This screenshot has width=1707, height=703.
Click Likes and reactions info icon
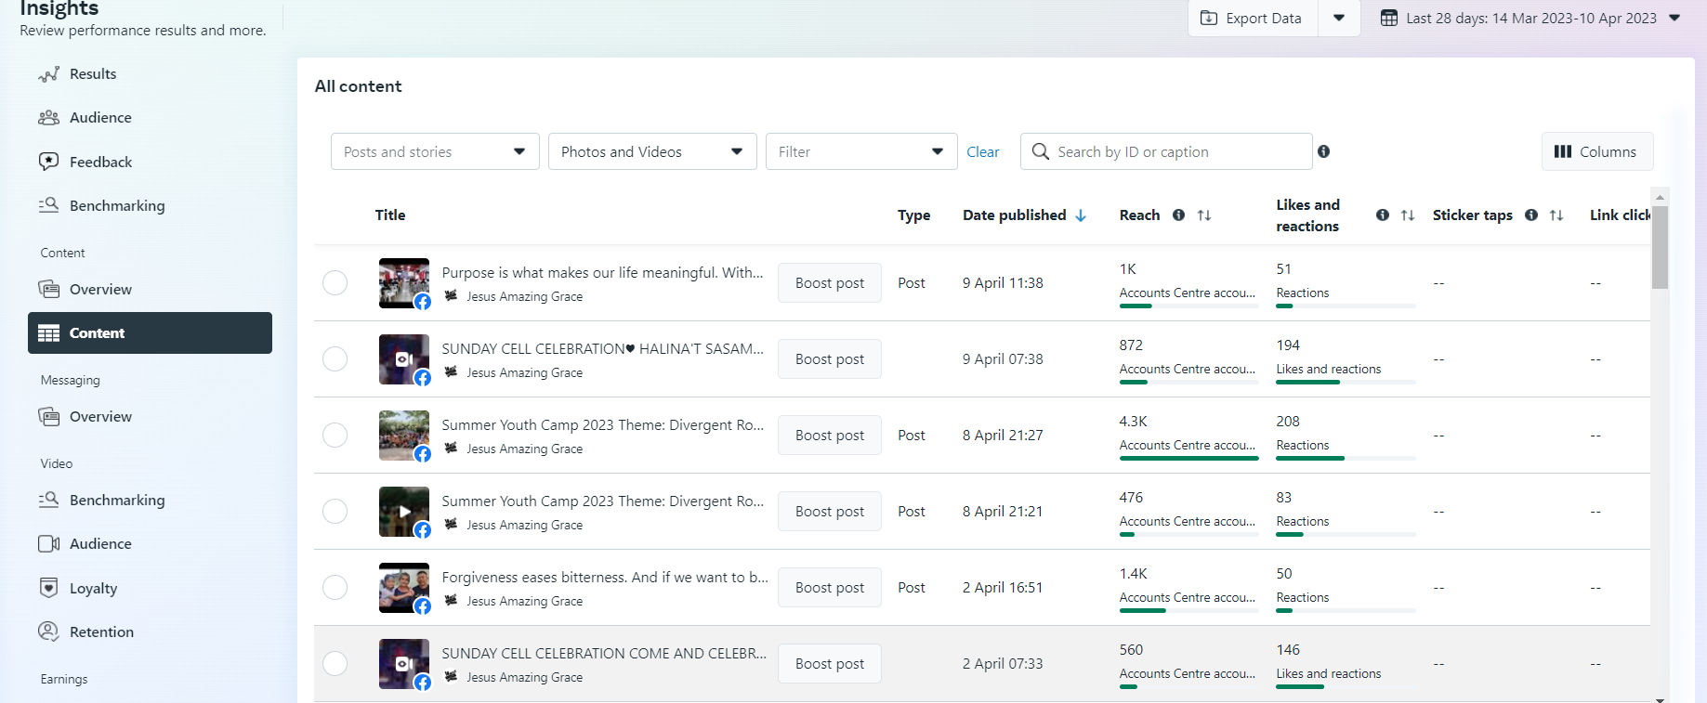(x=1383, y=215)
